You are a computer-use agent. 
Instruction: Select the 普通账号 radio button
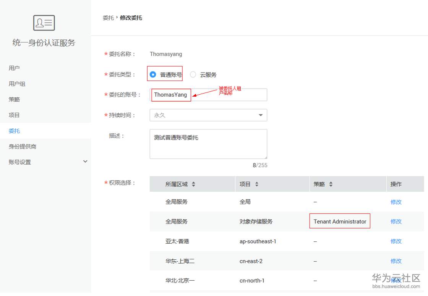pos(153,74)
